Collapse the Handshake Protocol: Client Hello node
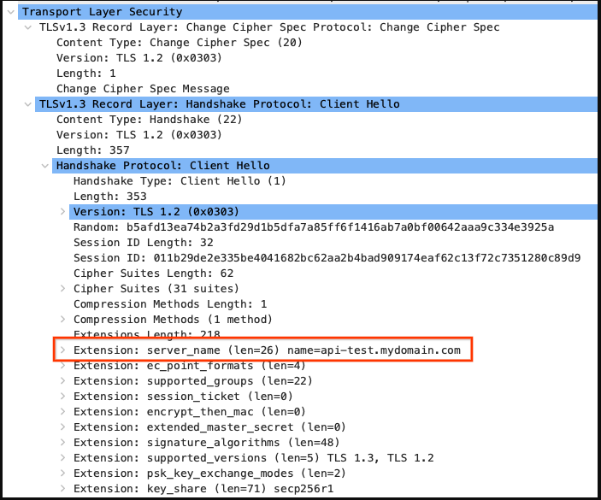Viewport: 601px width, 500px height. click(x=45, y=166)
